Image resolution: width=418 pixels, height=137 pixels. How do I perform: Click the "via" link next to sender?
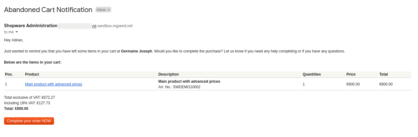94,26
